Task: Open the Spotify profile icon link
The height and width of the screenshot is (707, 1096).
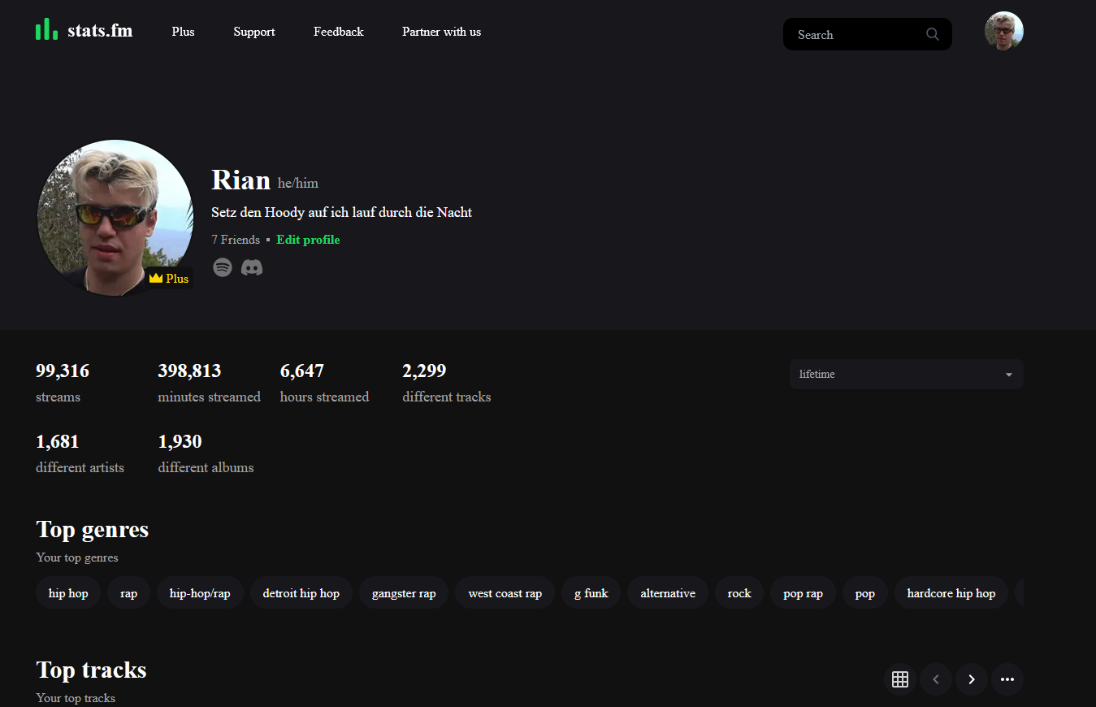Action: click(x=223, y=267)
